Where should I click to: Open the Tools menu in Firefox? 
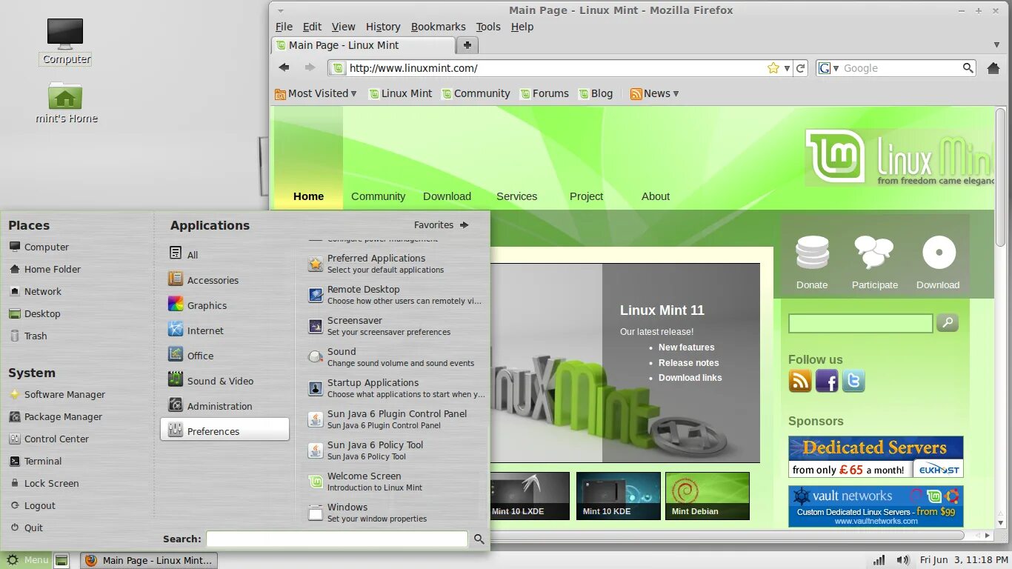tap(488, 27)
